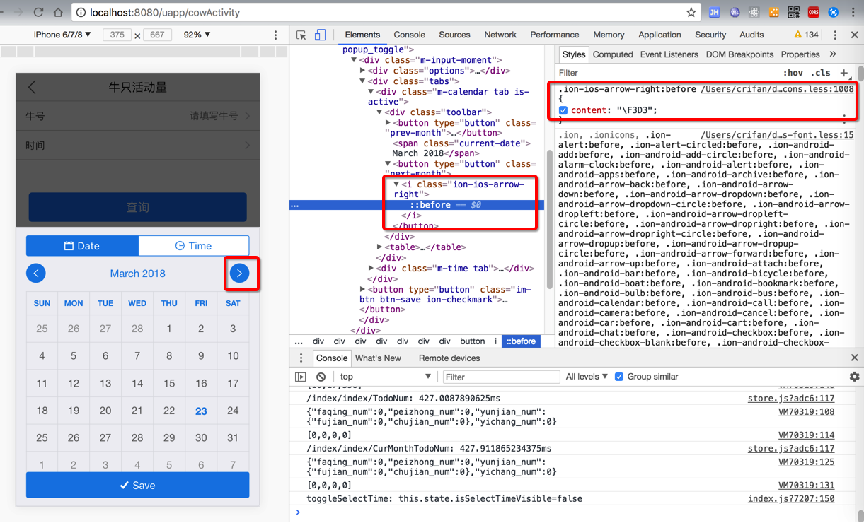Viewport: 864px width, 523px height.
Task: Switch to the Computed tab
Action: pyautogui.click(x=613, y=54)
